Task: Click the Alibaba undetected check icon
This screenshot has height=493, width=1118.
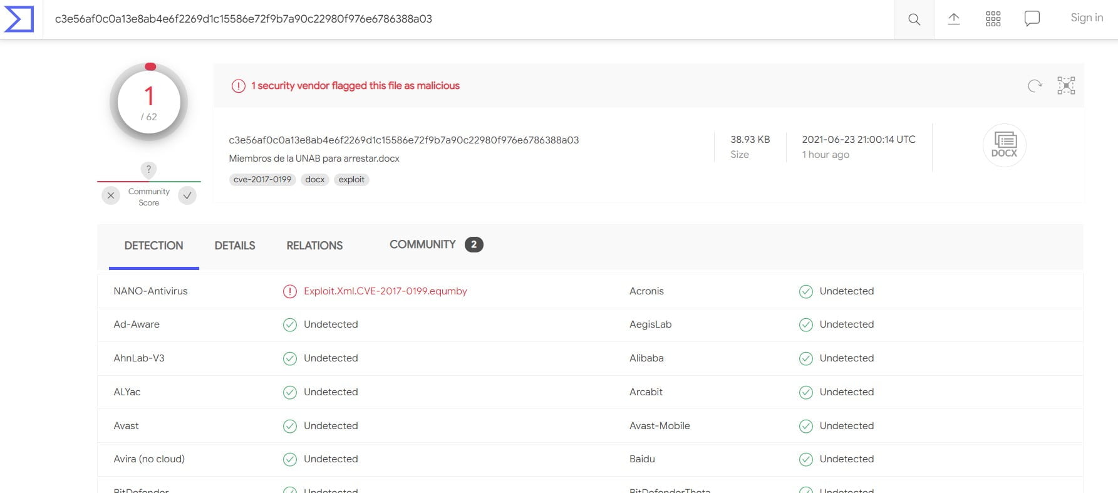Action: tap(805, 358)
